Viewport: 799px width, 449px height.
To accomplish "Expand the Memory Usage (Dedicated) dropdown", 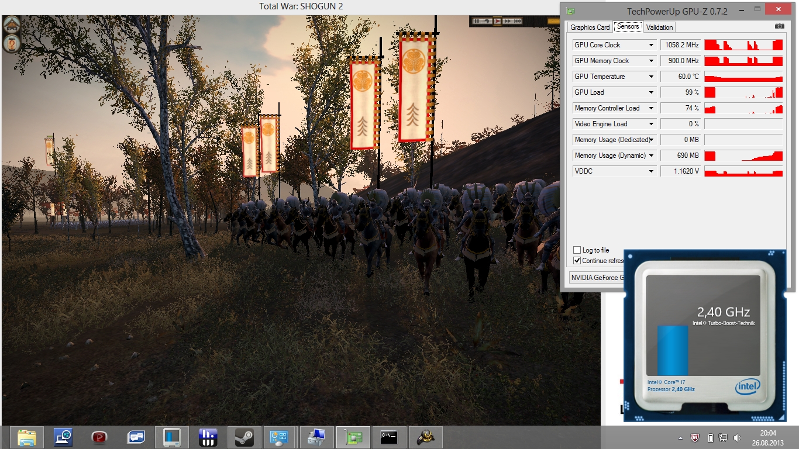I will click(651, 140).
